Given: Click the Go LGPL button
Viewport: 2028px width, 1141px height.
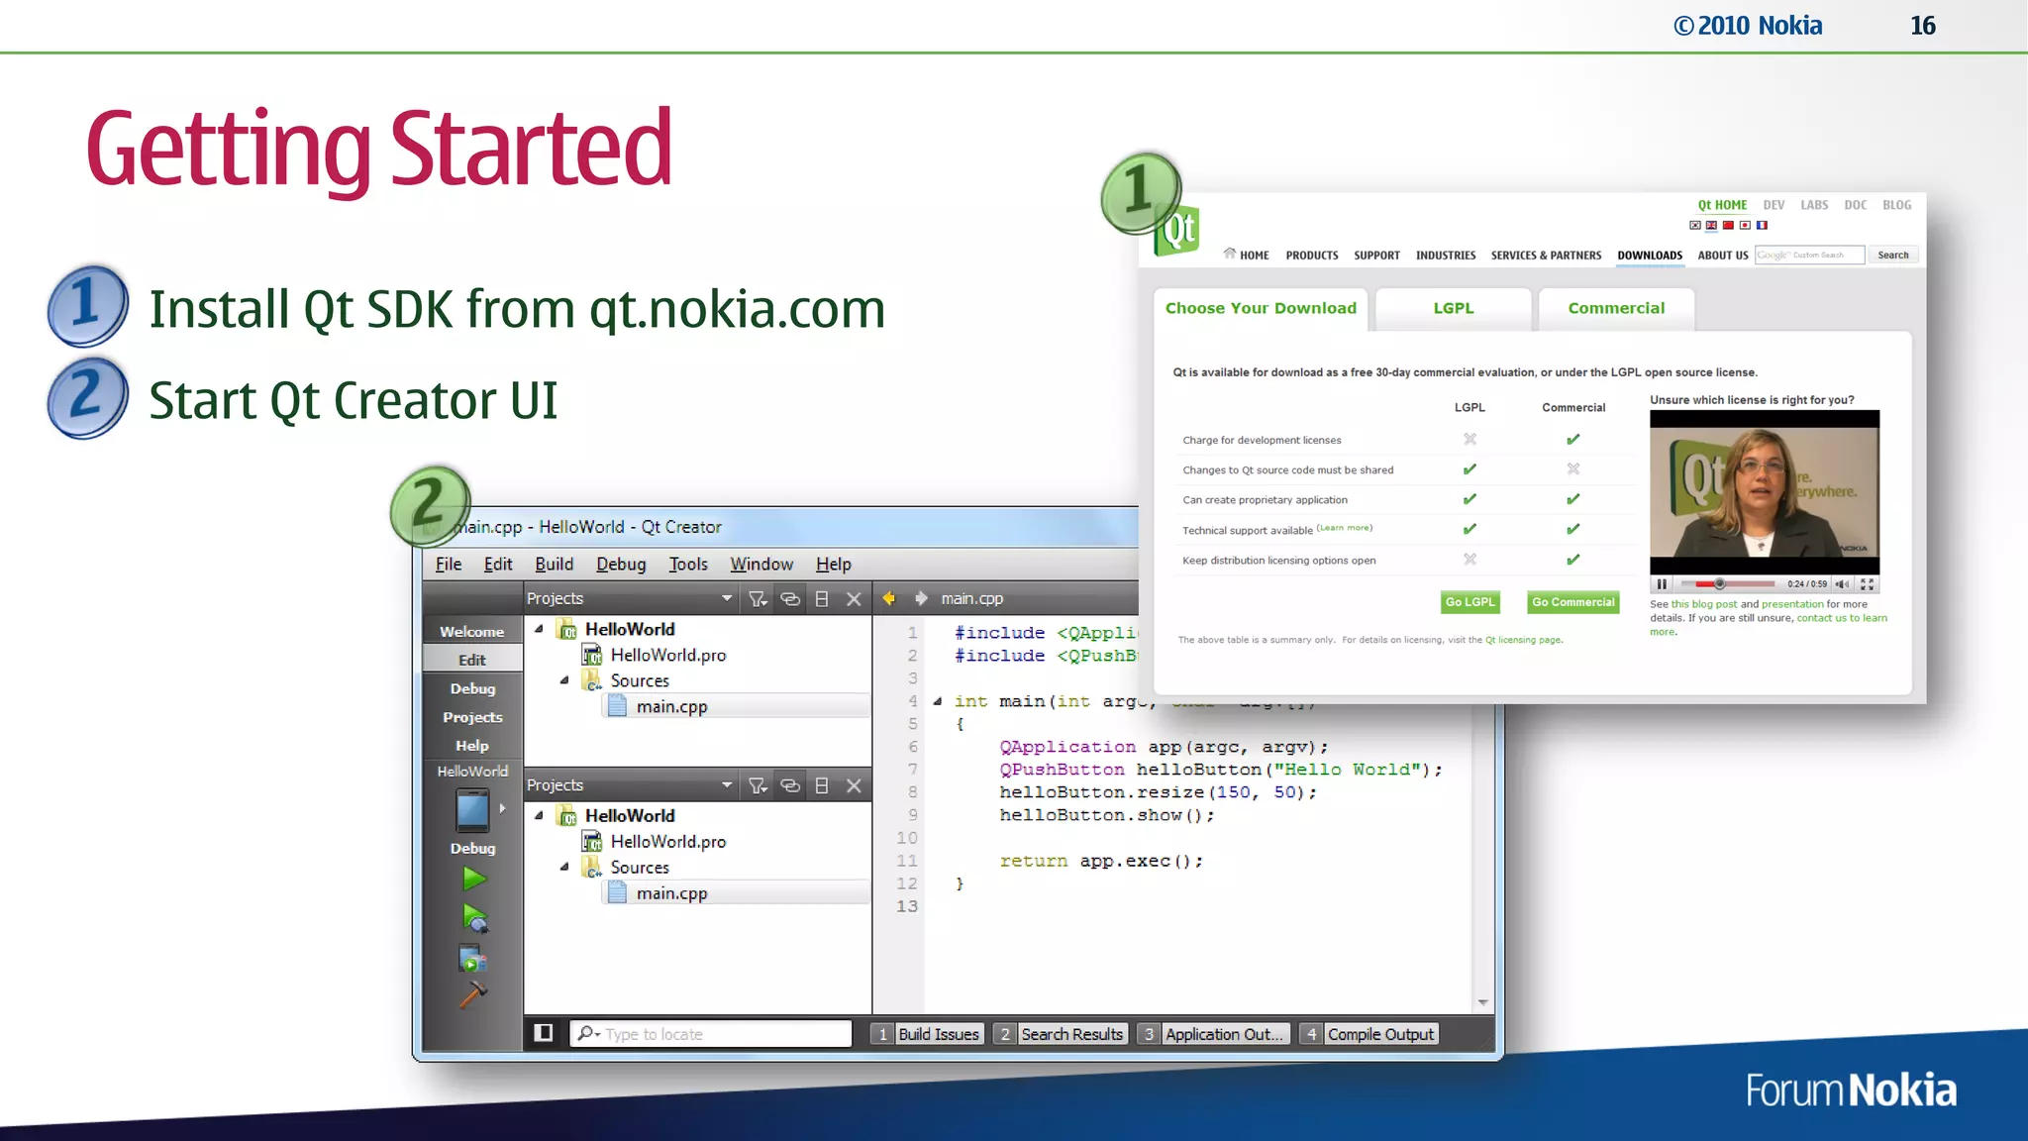Looking at the screenshot, I should (1470, 601).
